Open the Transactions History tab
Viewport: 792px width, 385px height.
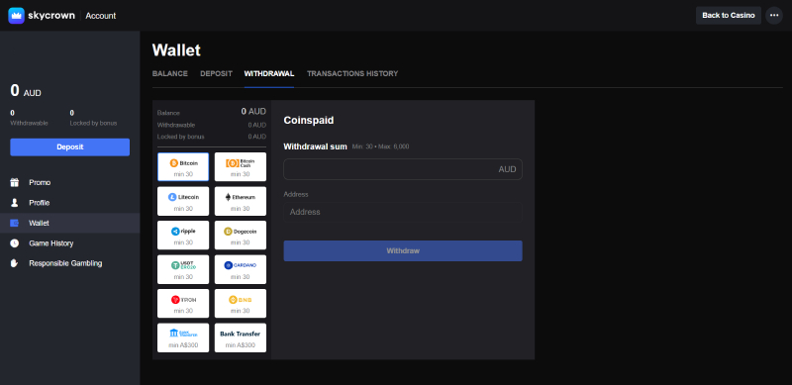[x=352, y=74]
